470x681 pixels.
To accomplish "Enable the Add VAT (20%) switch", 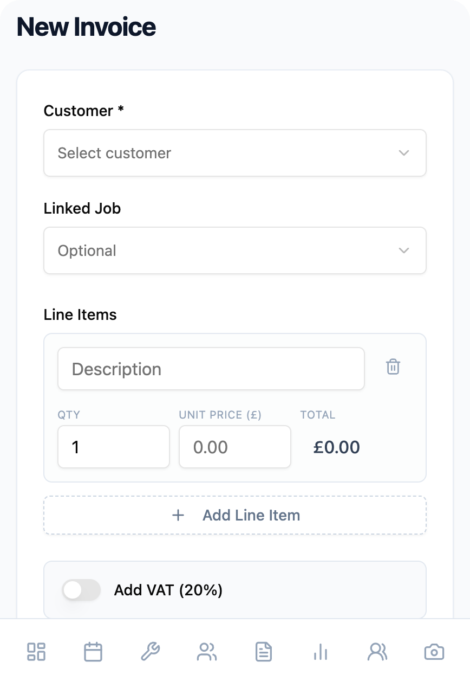I will 81,590.
